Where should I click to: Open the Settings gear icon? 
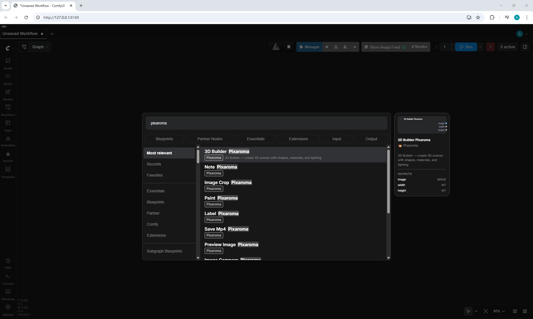tap(8, 310)
